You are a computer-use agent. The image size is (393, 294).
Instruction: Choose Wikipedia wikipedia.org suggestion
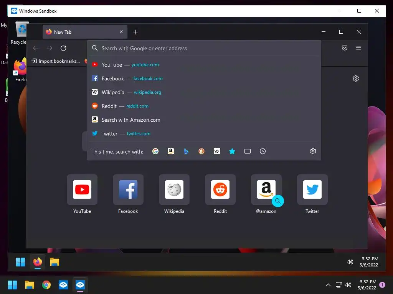(204, 92)
